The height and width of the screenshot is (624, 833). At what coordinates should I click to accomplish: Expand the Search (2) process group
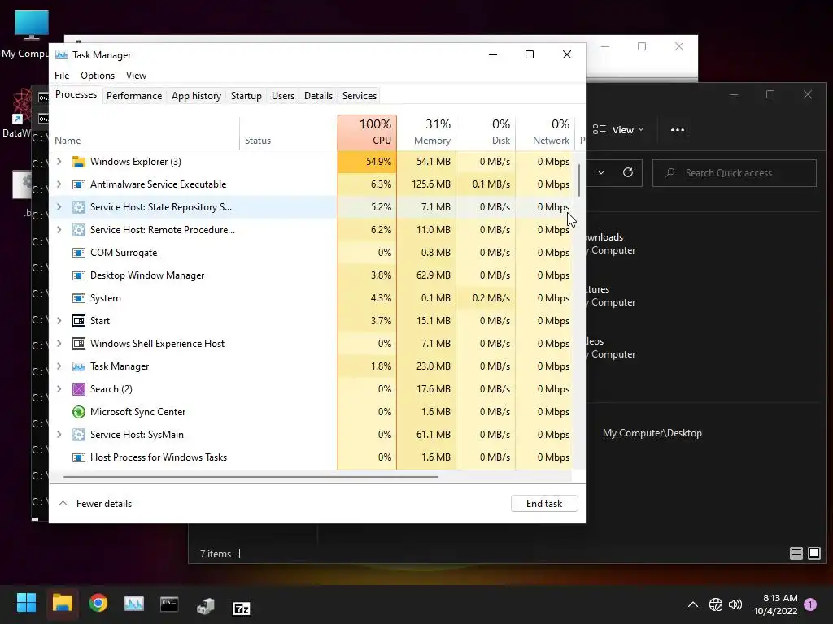(x=59, y=389)
